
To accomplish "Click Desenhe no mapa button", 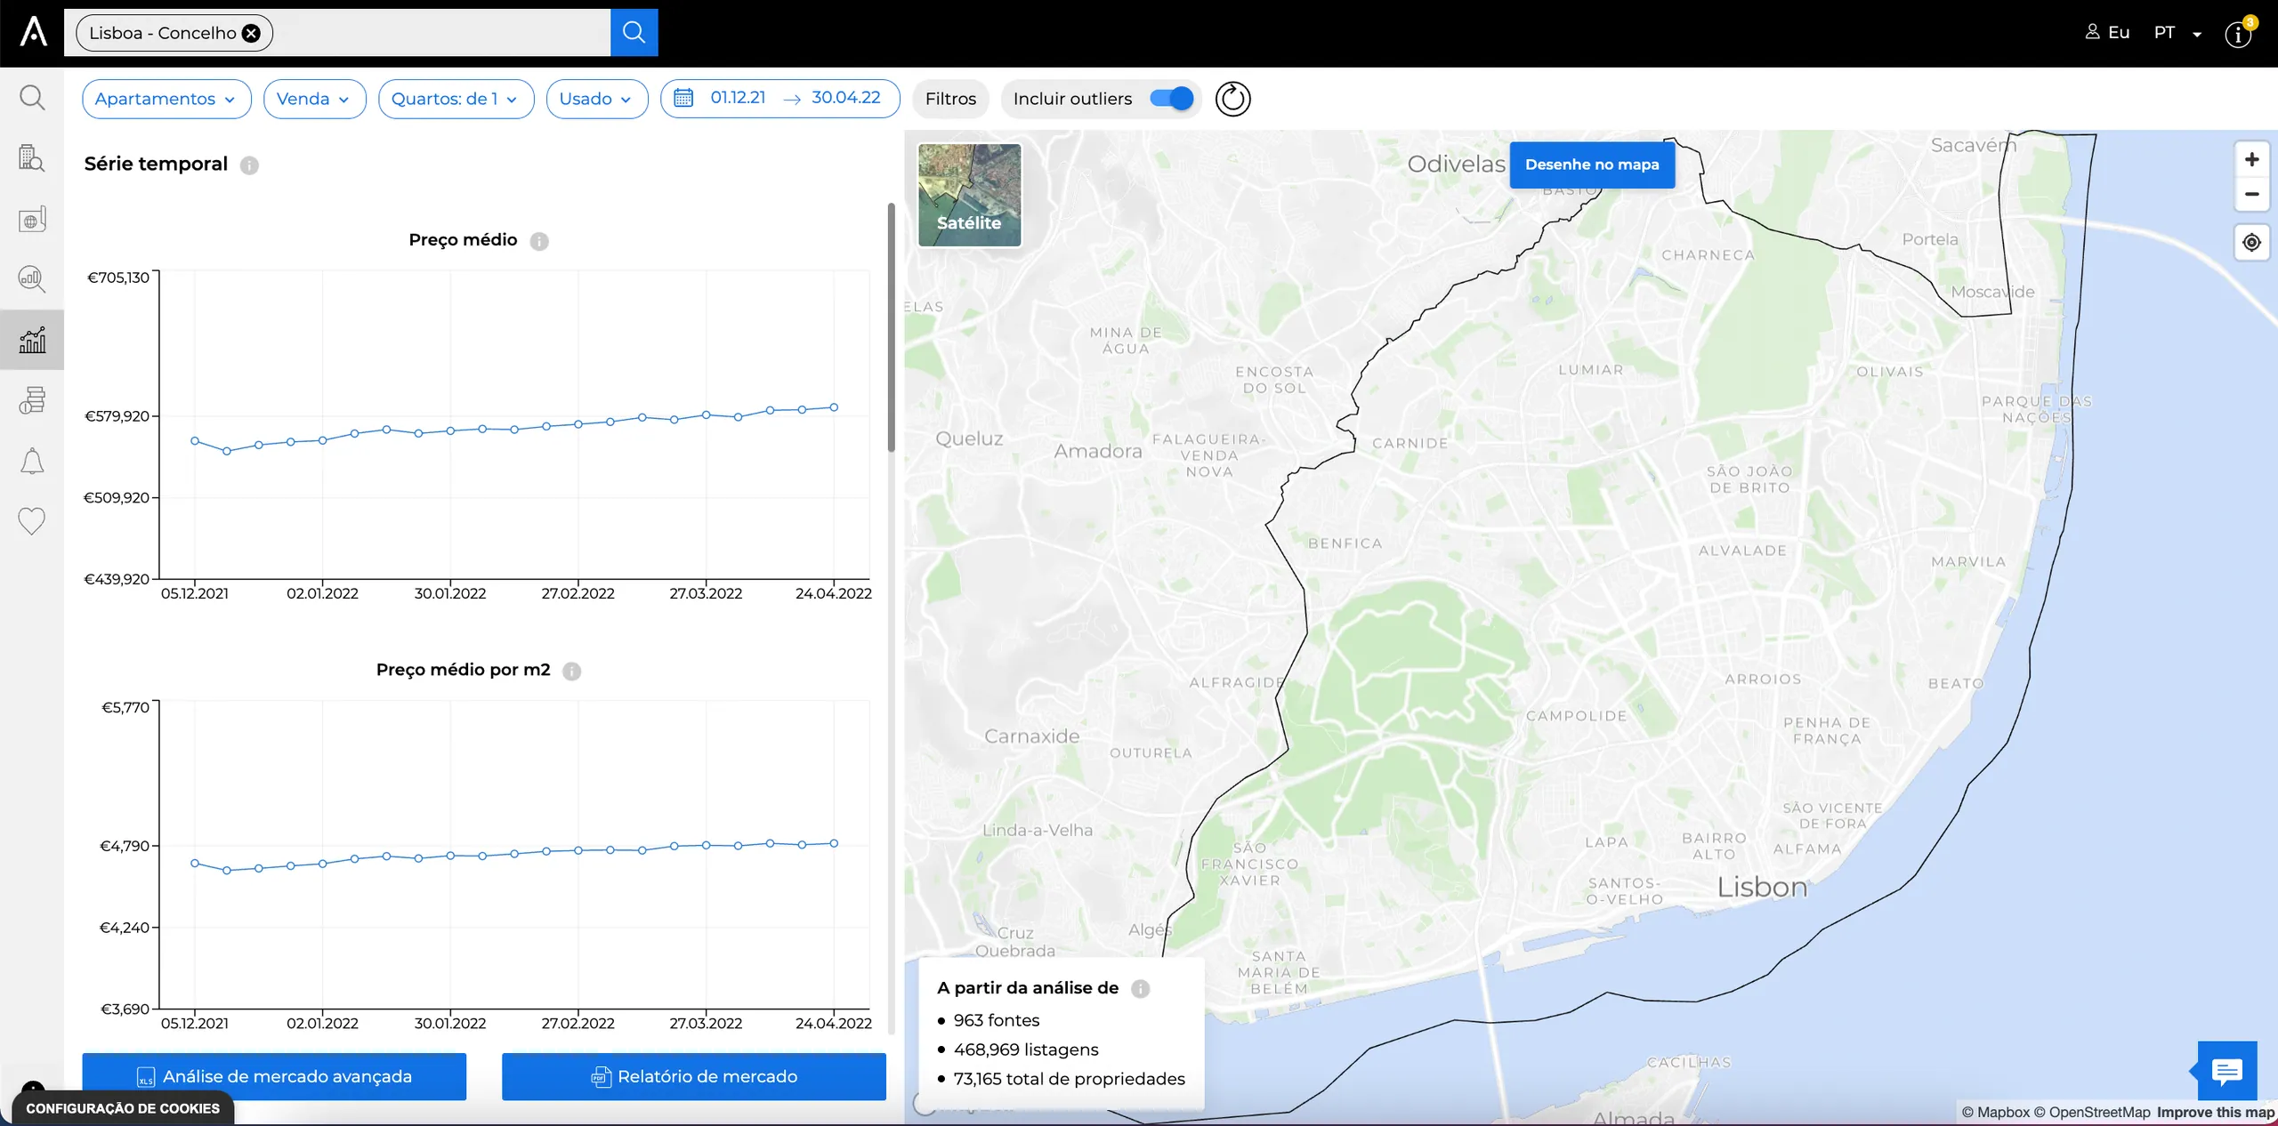I will point(1592,165).
